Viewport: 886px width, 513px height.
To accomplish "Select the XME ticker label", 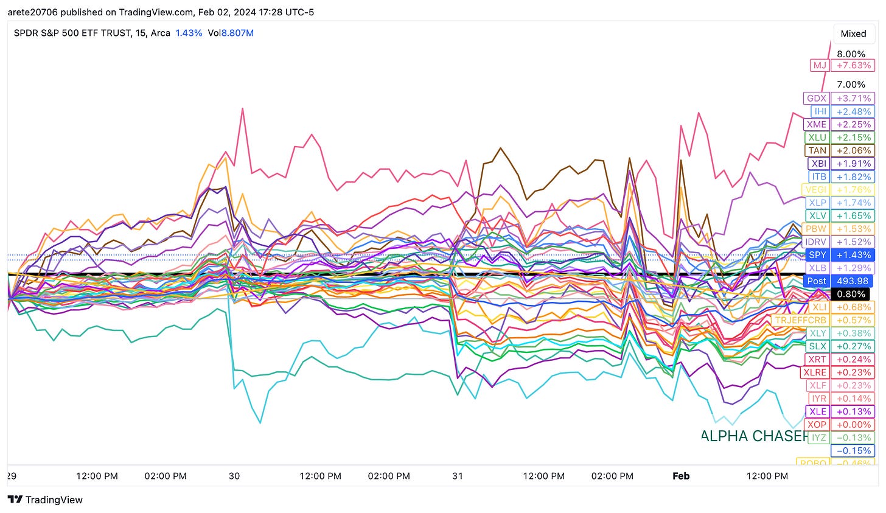I will pos(816,124).
